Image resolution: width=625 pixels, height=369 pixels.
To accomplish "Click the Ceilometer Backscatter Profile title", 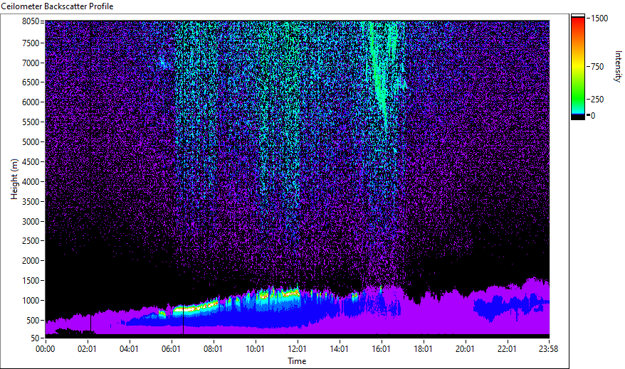I will tap(57, 6).
